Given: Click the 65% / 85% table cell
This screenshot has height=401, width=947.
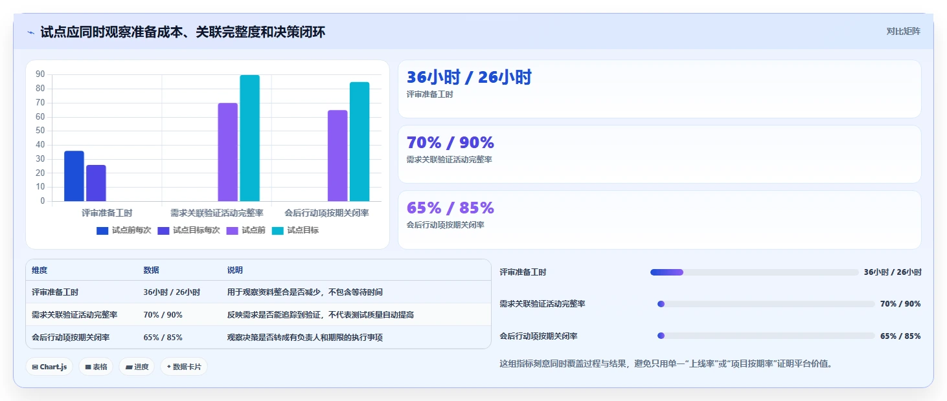Looking at the screenshot, I should [163, 338].
